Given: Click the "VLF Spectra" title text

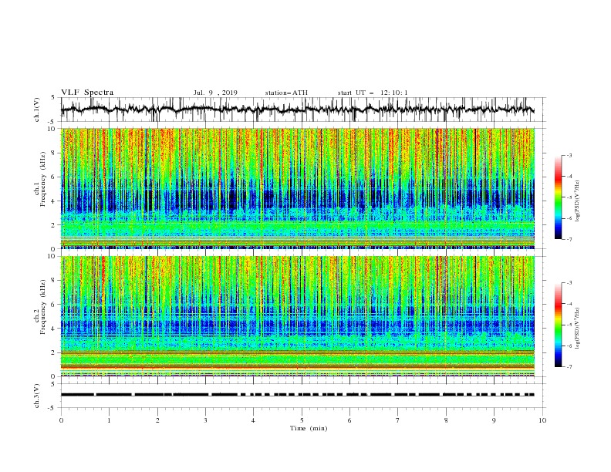Looking at the screenshot, I should pyautogui.click(x=87, y=93).
